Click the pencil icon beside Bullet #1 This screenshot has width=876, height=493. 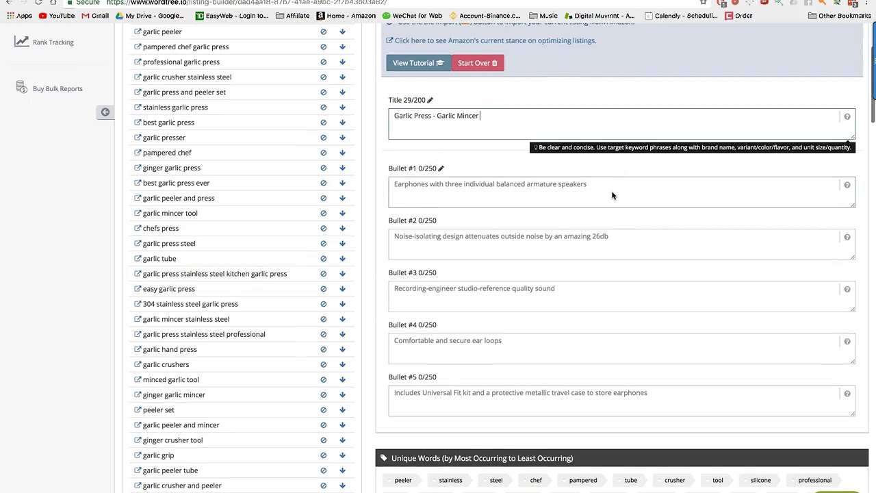click(x=441, y=168)
